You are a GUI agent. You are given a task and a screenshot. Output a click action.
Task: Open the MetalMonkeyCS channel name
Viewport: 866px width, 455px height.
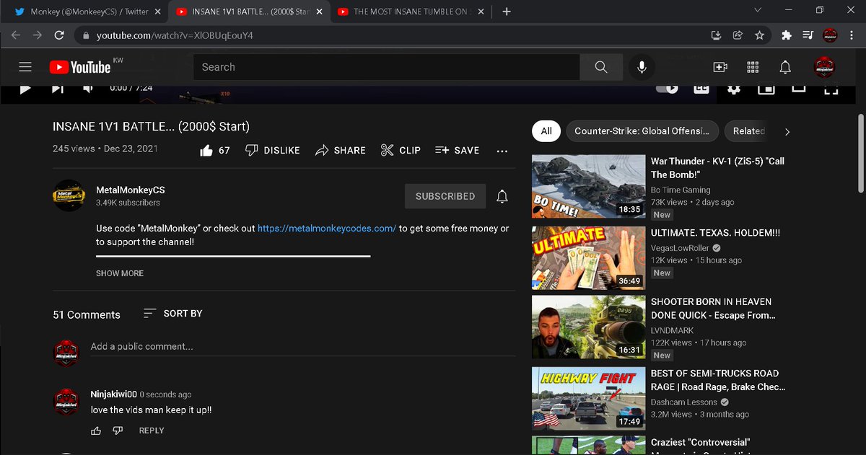[131, 190]
